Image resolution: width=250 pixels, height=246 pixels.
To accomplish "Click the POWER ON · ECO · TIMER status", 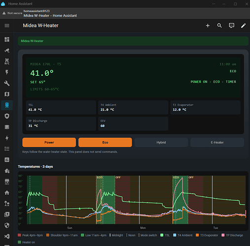I will click(214, 82).
